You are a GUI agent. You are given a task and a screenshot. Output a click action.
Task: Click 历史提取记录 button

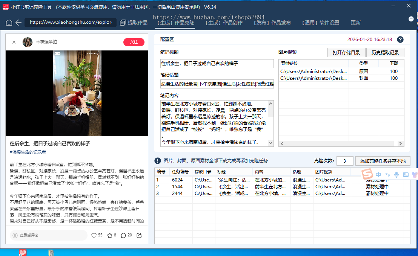click(385, 53)
